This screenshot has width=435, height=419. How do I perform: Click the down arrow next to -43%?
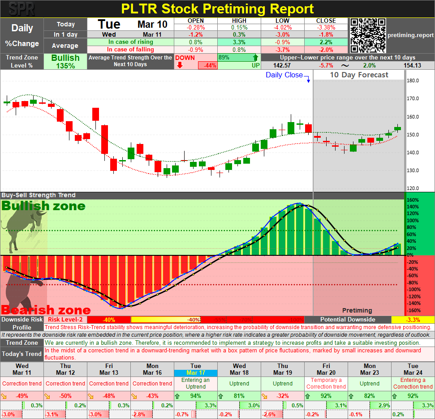click(134, 396)
